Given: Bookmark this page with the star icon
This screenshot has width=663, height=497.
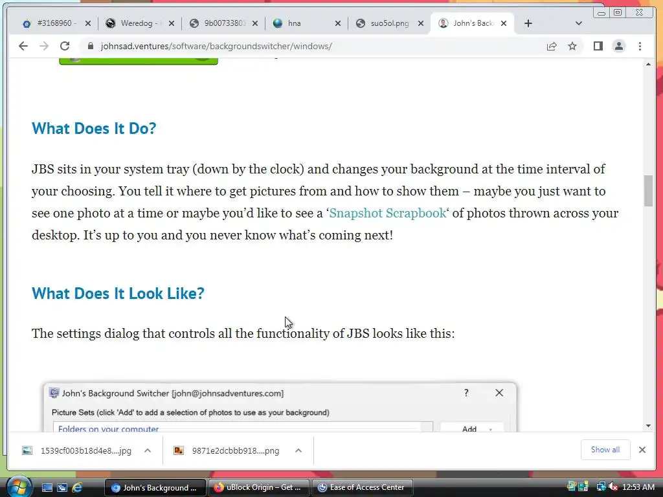Looking at the screenshot, I should 572,46.
